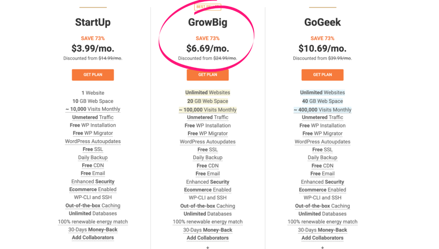
Task: Click GET PLAN under GoGeek
Action: 322,75
